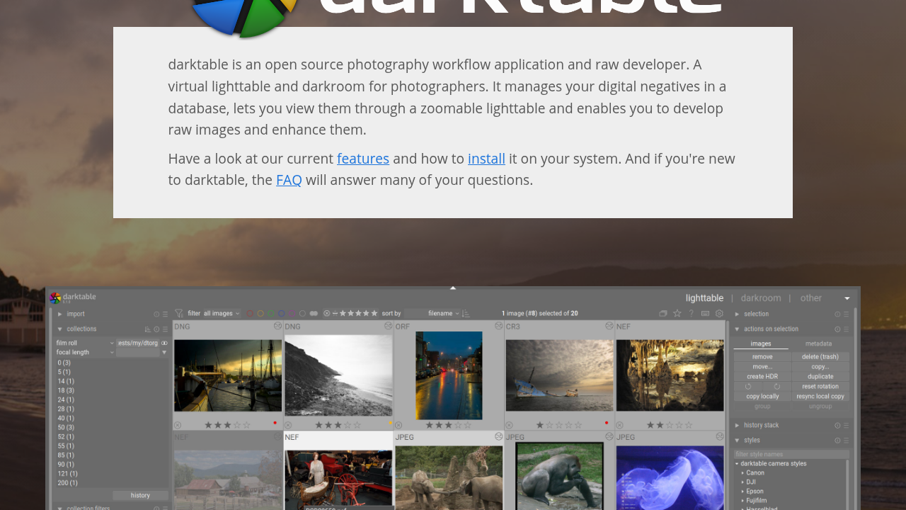The image size is (906, 510).
Task: Expand the Canon camera styles
Action: 742,472
